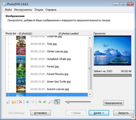Click the VSO-Software label
This screenshot has height=120, width=136.
(16, 113)
